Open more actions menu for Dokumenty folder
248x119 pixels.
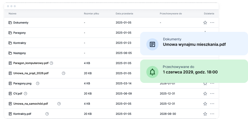(212, 23)
